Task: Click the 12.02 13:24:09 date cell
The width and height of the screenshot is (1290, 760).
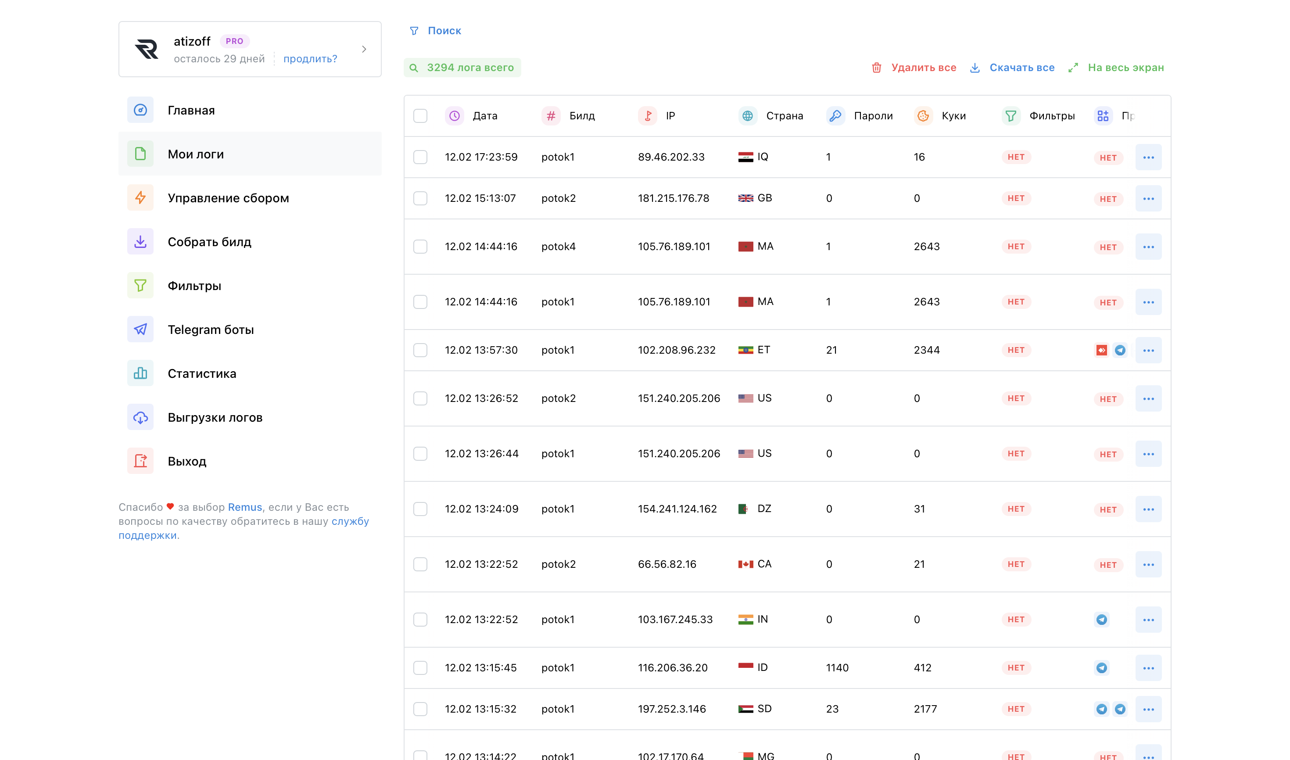Action: pyautogui.click(x=482, y=509)
